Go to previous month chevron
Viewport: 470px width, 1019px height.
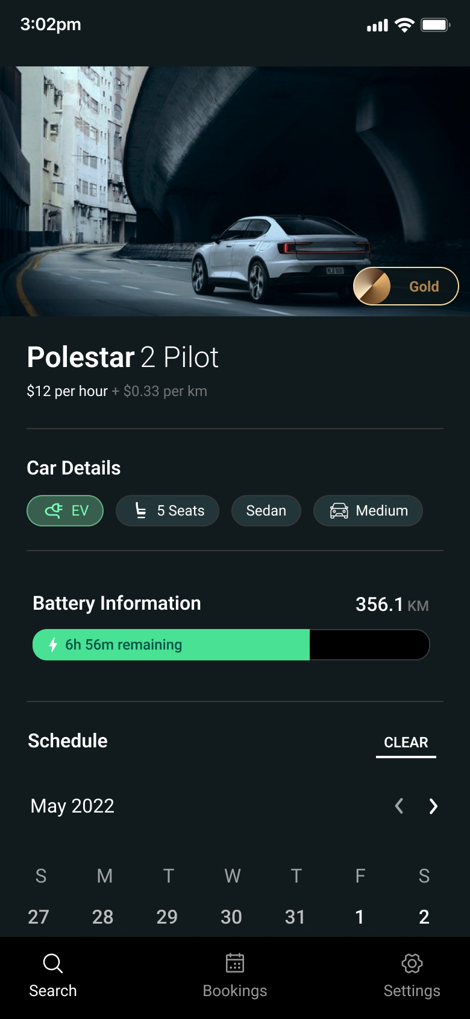point(399,806)
